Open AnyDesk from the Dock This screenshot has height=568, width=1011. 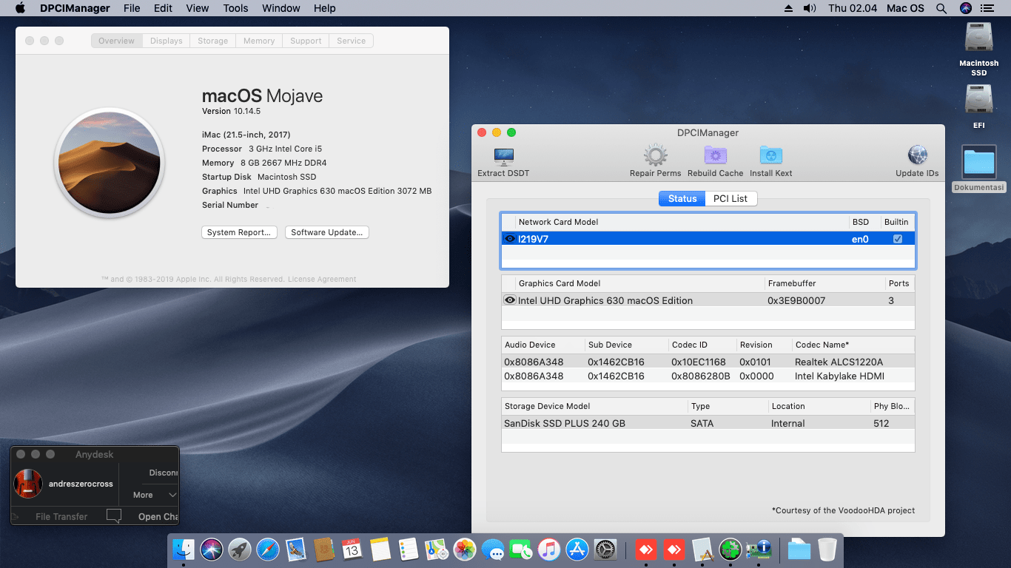pos(645,550)
